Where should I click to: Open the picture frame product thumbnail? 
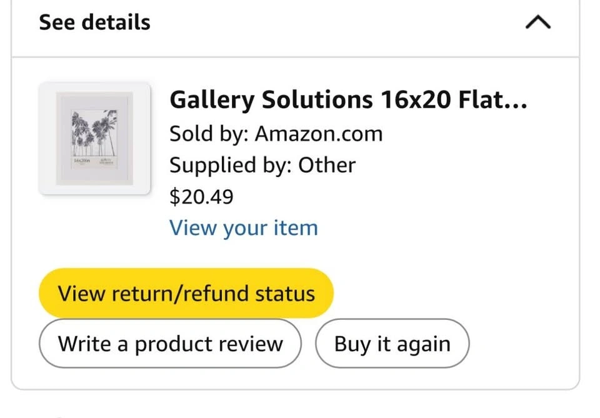pyautogui.click(x=94, y=138)
